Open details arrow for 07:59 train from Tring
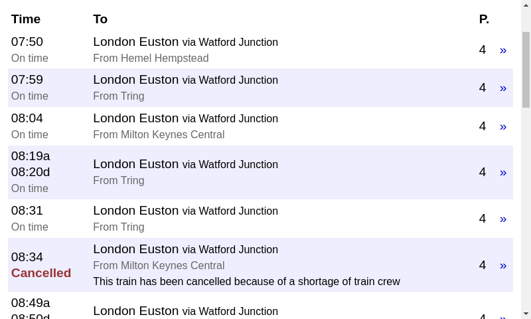Screen dimensions: 531x319 coord(503,88)
